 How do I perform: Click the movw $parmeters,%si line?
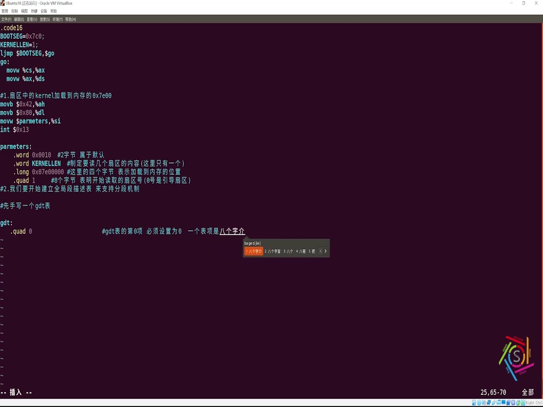pos(30,121)
